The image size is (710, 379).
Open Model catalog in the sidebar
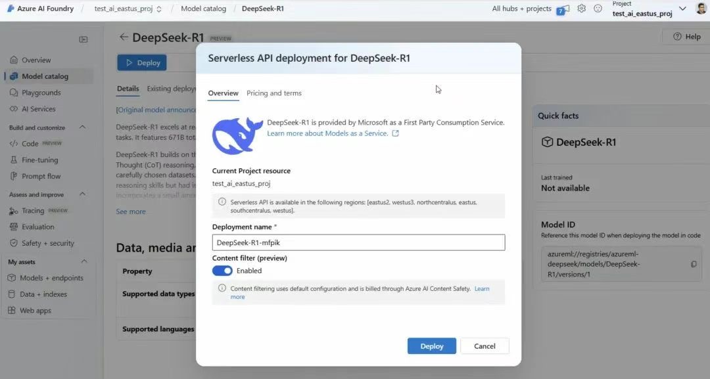coord(45,76)
